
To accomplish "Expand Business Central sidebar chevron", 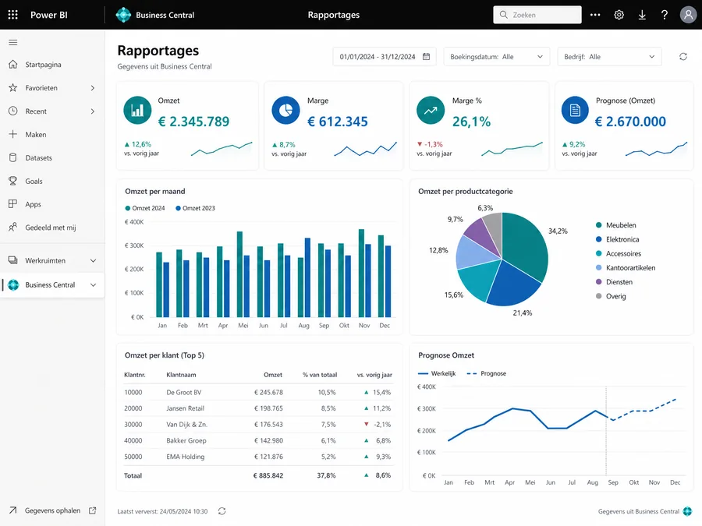I will coord(93,285).
